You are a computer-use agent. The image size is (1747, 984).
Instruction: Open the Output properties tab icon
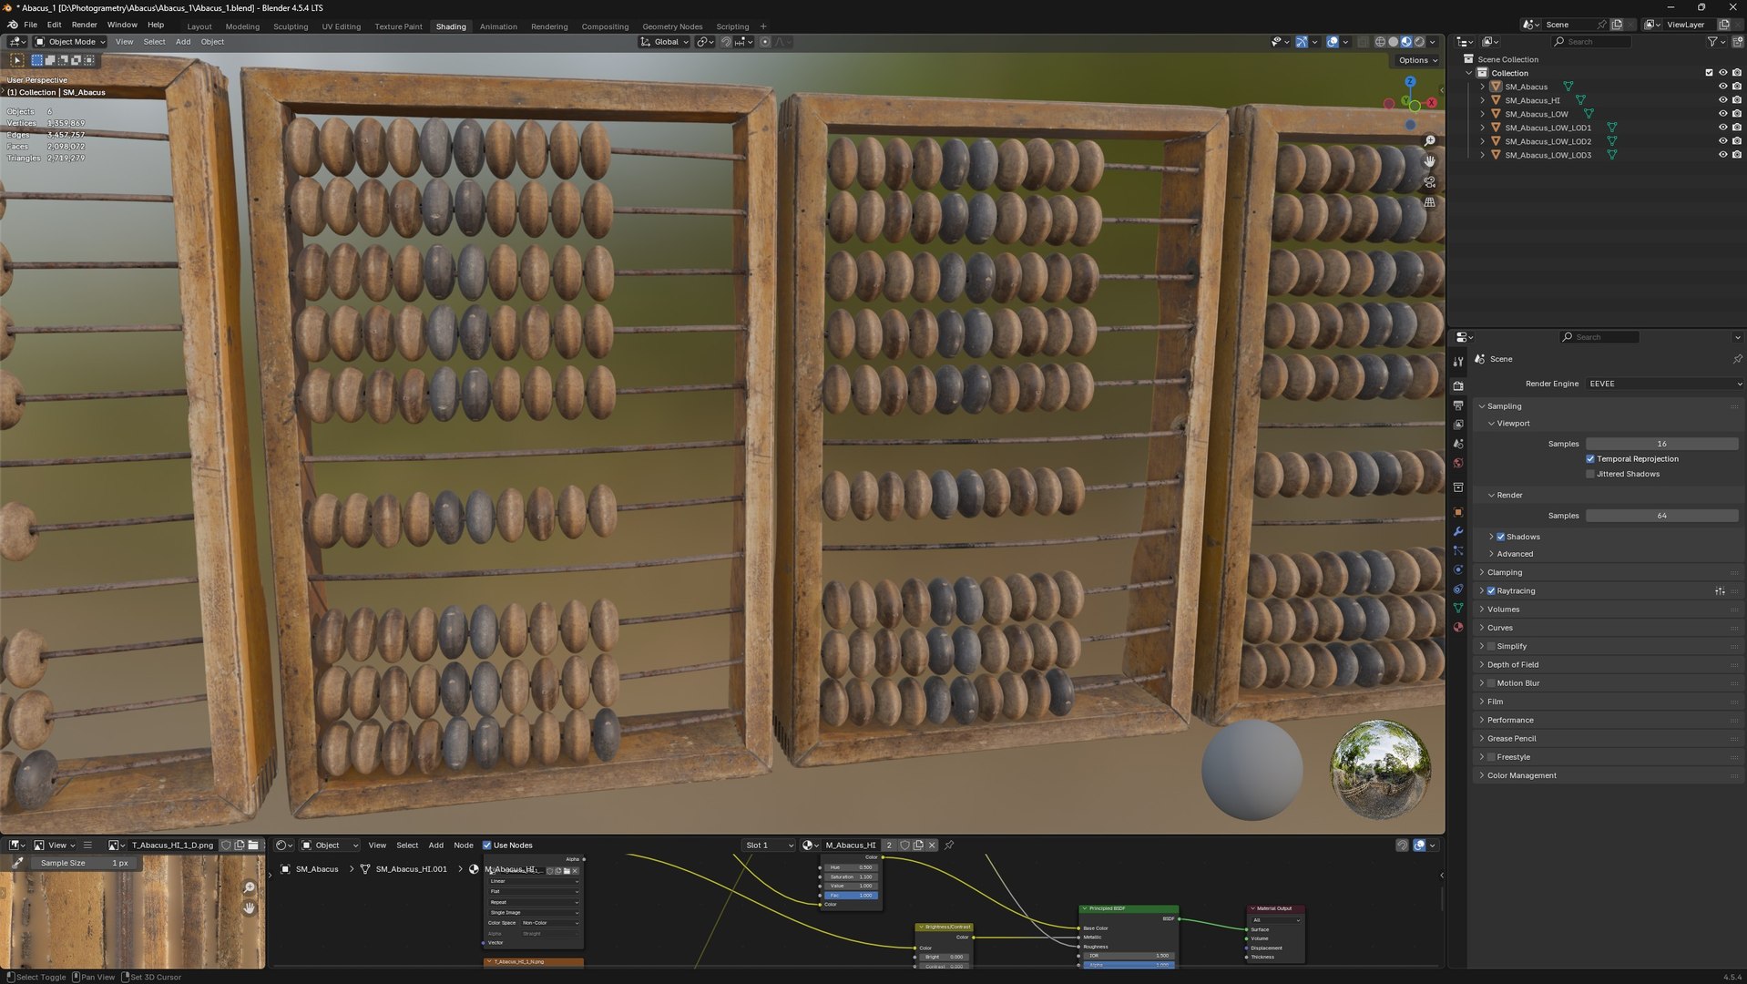tap(1458, 405)
